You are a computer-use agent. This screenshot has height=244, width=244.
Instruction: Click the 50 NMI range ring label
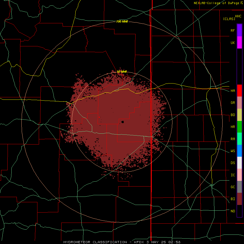point(122,72)
